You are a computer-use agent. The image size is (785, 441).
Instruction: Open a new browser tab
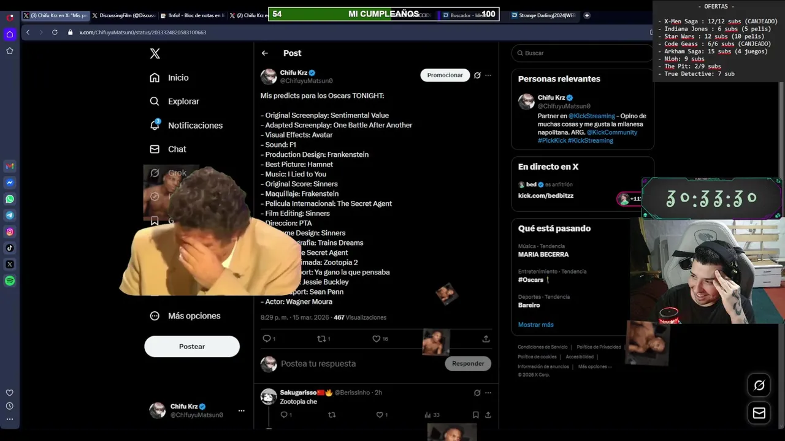coord(587,15)
